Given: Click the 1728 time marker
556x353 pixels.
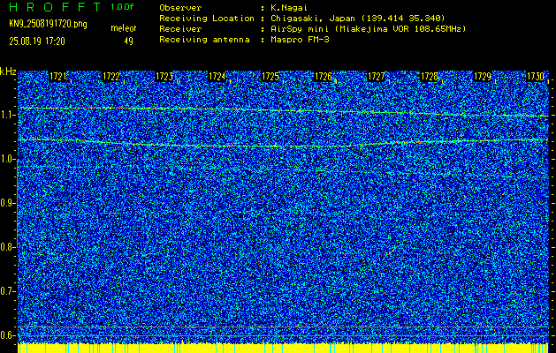Looking at the screenshot, I should [x=429, y=77].
